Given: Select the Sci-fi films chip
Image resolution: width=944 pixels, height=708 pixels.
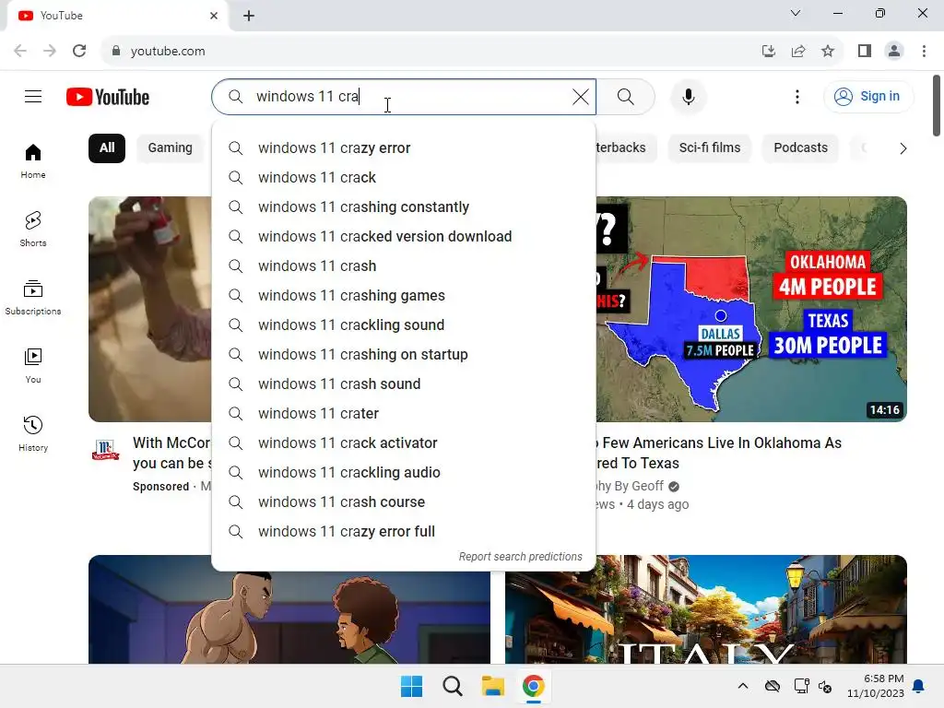Looking at the screenshot, I should click(x=709, y=148).
